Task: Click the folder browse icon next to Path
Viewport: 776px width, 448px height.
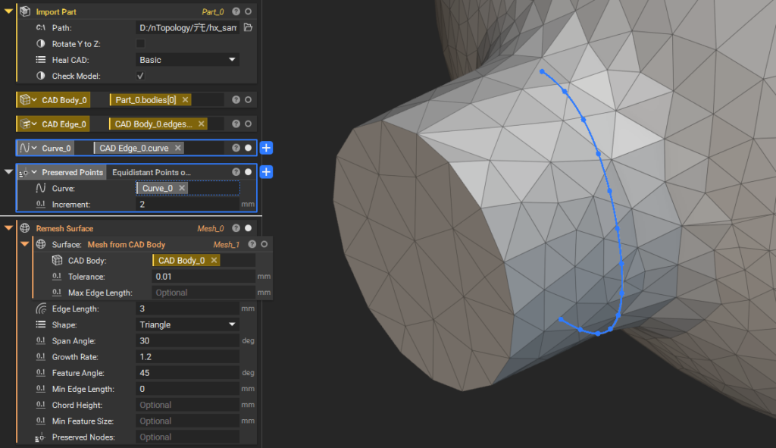Action: coord(248,28)
